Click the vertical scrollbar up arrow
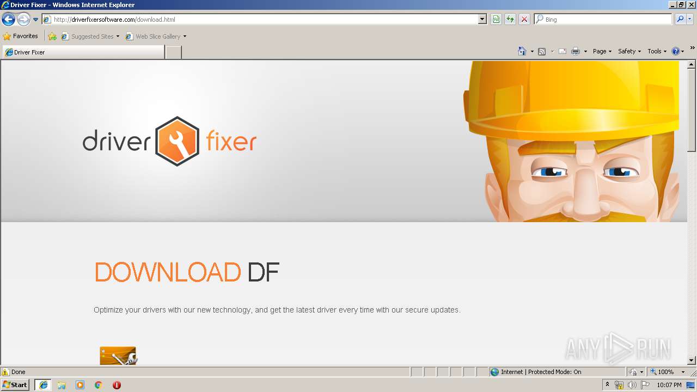 [x=692, y=65]
